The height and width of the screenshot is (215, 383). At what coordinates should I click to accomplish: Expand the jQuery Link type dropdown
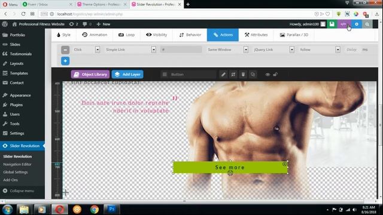point(292,50)
